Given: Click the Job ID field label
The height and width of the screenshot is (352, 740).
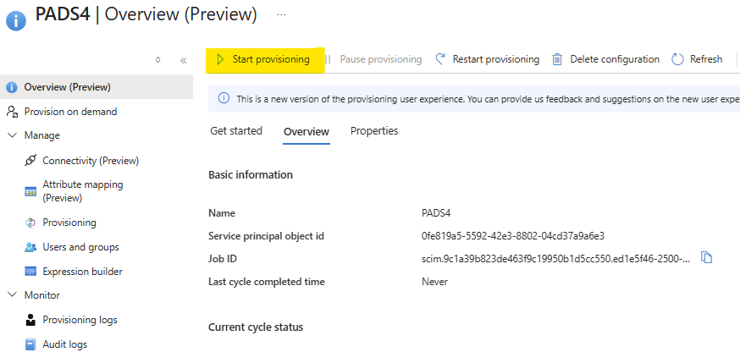Looking at the screenshot, I should tap(223, 259).
